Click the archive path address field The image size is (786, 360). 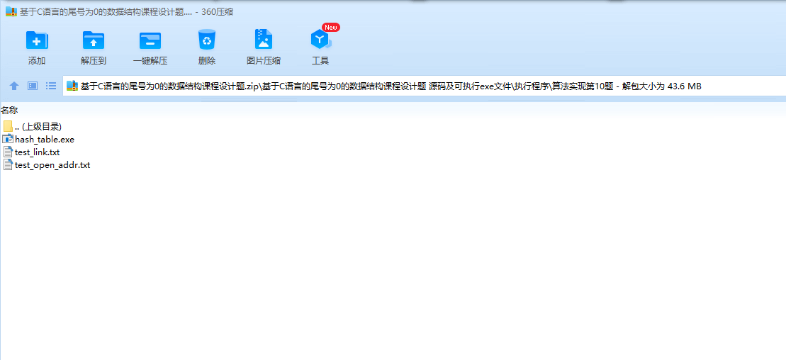424,86
